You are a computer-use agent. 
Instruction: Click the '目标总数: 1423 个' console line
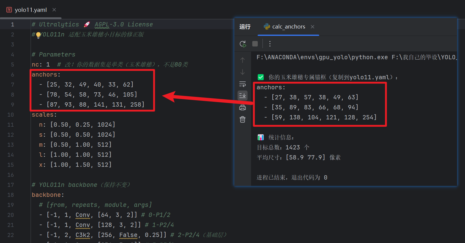pyautogui.click(x=283, y=147)
